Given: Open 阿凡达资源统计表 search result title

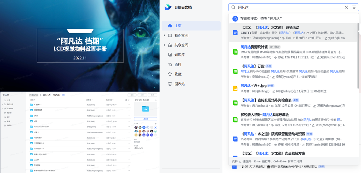Looking at the screenshot, I should (254, 47).
